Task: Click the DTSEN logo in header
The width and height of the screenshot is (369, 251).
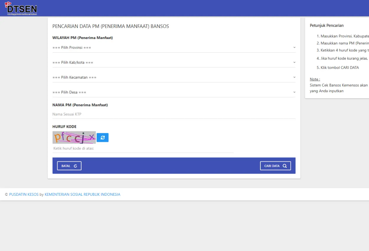Action: pyautogui.click(x=21, y=8)
